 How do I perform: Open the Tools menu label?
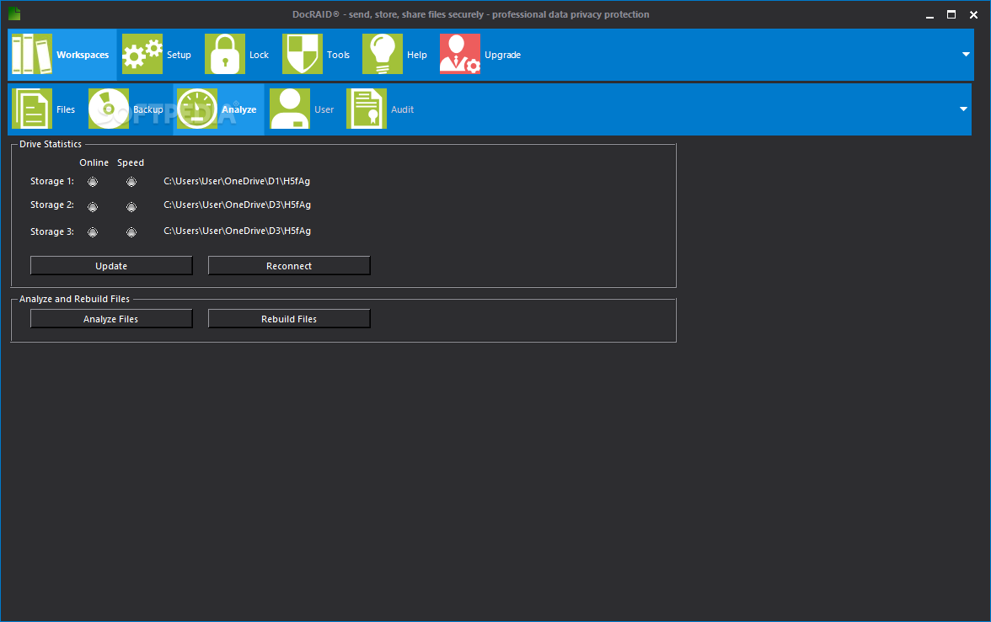pyautogui.click(x=338, y=55)
